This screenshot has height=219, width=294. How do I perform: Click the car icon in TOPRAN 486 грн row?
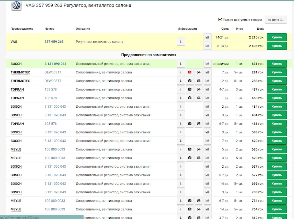pyautogui.click(x=198, y=124)
